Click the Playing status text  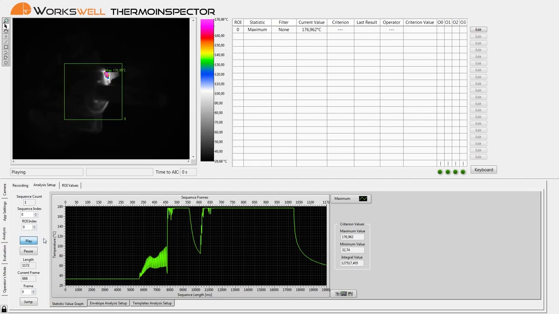[18, 172]
